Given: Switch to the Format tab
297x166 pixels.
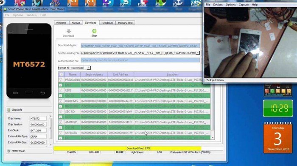Looking at the screenshot, I should [x=76, y=23].
